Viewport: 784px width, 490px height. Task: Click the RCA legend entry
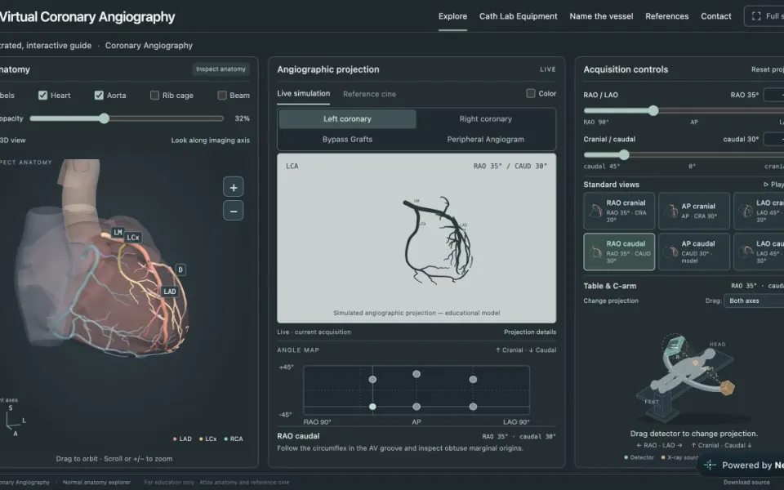click(x=234, y=439)
